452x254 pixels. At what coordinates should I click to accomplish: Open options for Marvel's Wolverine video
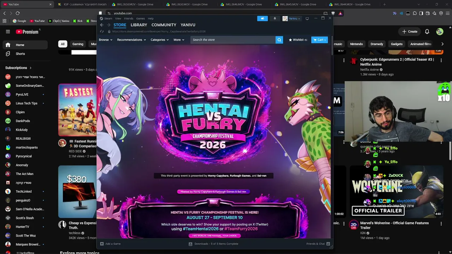[441, 224]
